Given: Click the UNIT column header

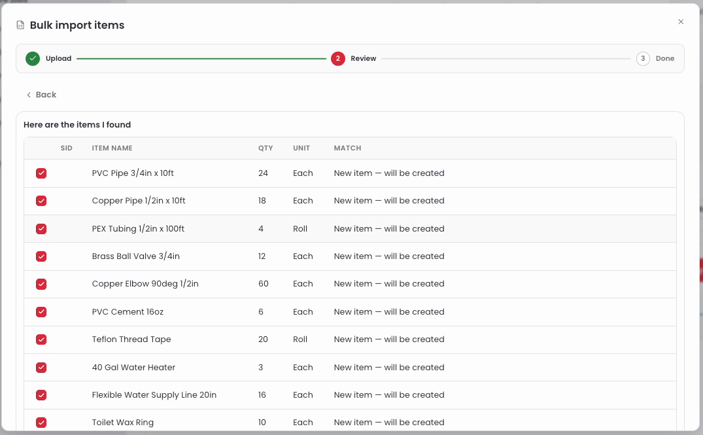Looking at the screenshot, I should tap(301, 148).
